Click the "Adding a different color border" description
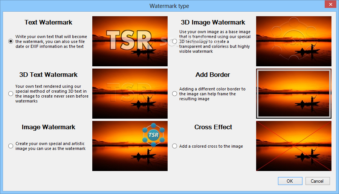The height and width of the screenshot is (194, 339). 212,94
